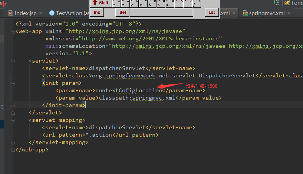Close the index.jsp tab
The width and height of the screenshot is (303, 174).
tap(40, 13)
